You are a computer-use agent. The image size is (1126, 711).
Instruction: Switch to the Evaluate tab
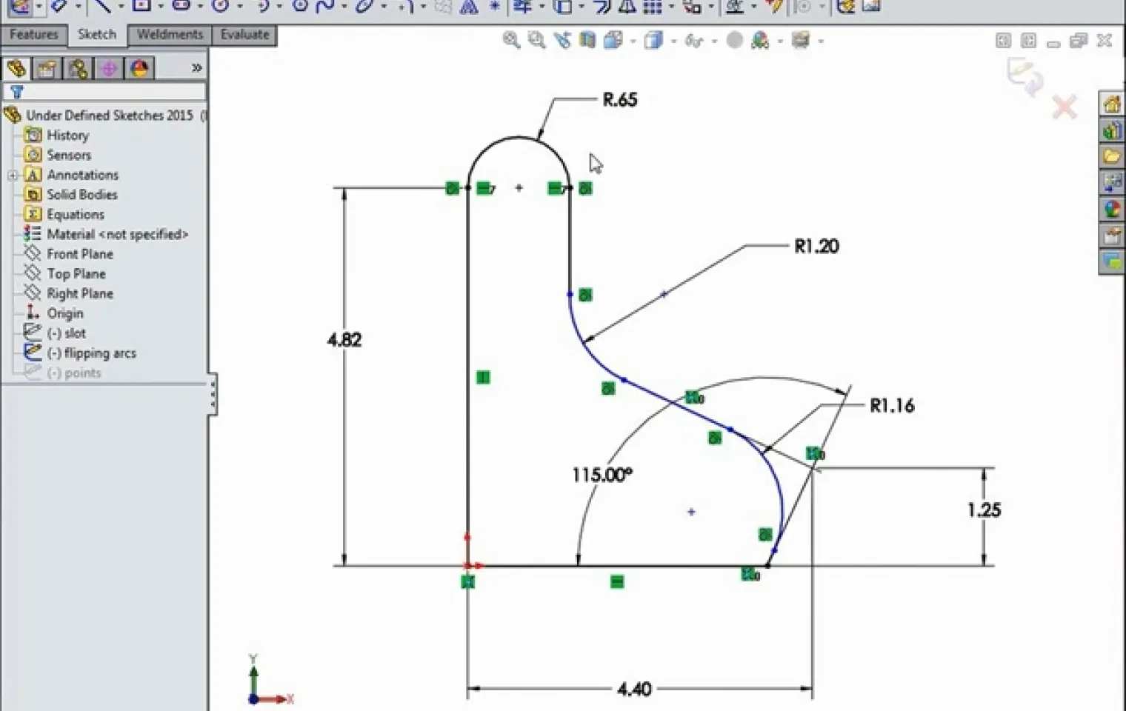tap(244, 35)
